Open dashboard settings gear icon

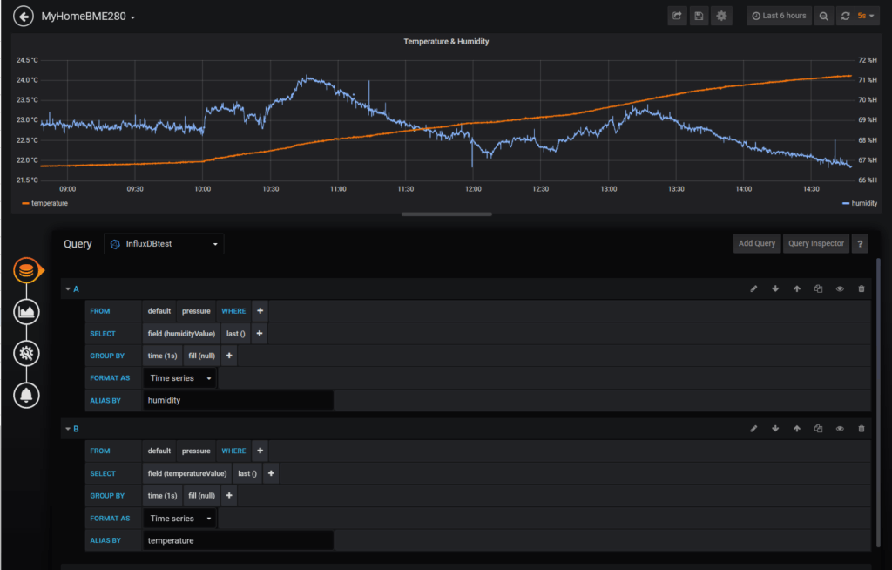721,16
